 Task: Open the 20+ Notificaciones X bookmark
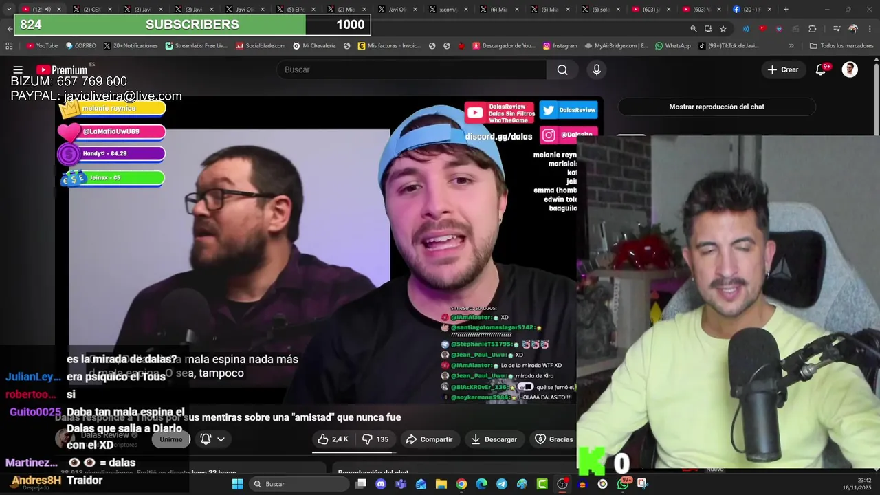[x=131, y=46]
